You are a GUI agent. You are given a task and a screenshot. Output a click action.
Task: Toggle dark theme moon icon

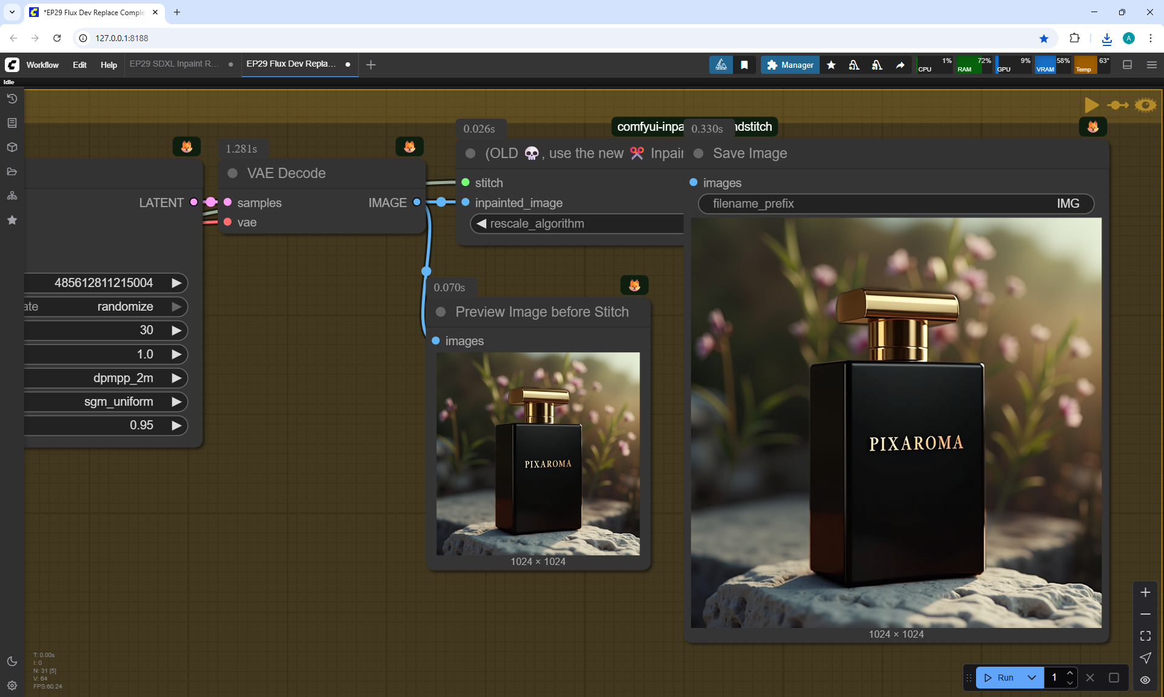point(12,661)
